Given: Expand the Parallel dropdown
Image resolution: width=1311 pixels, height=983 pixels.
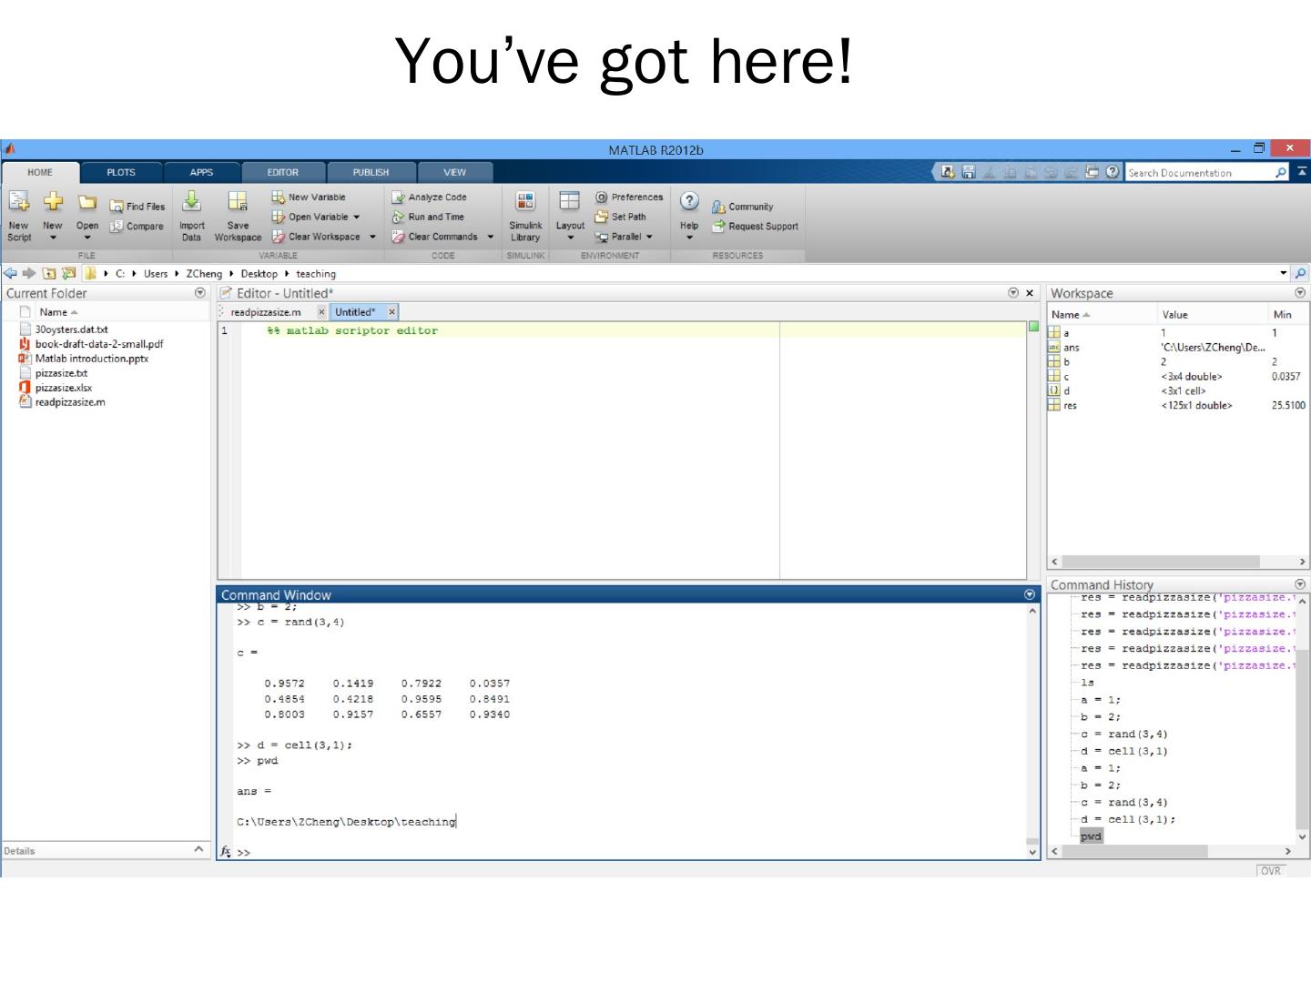Looking at the screenshot, I should point(649,237).
